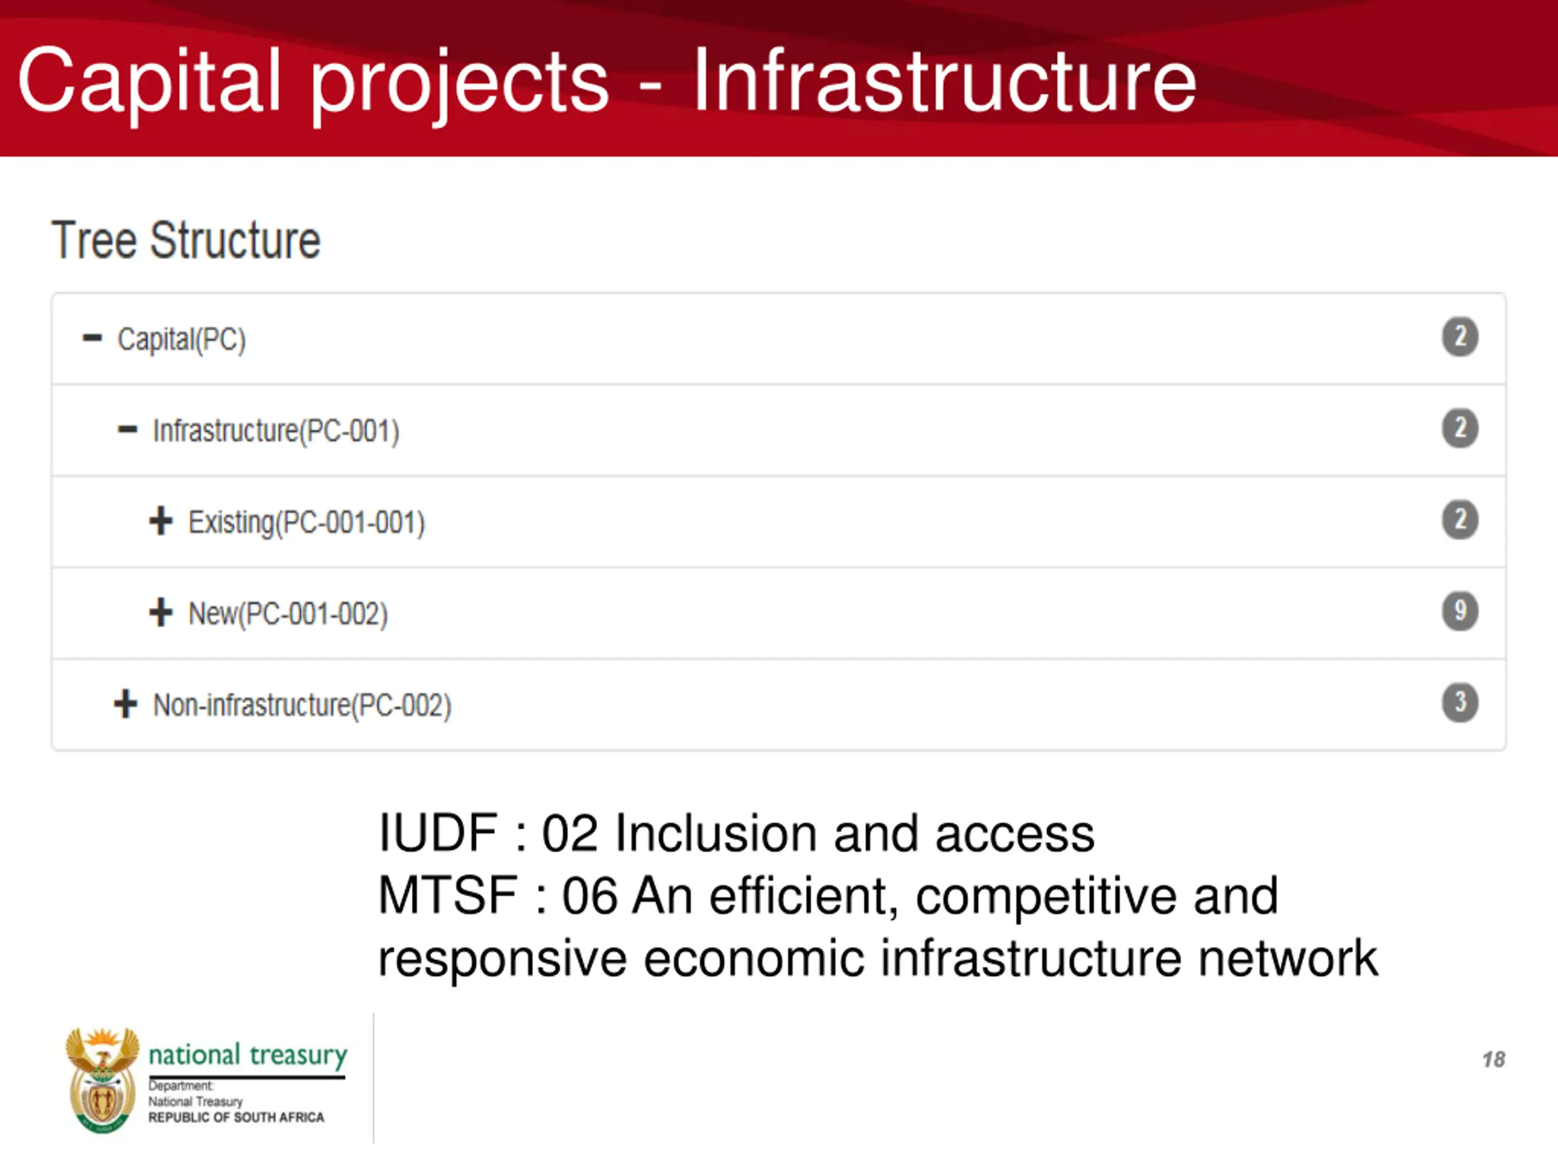Click the count badge on Infrastructure(PC-001) row
This screenshot has height=1168, width=1558.
click(1460, 429)
